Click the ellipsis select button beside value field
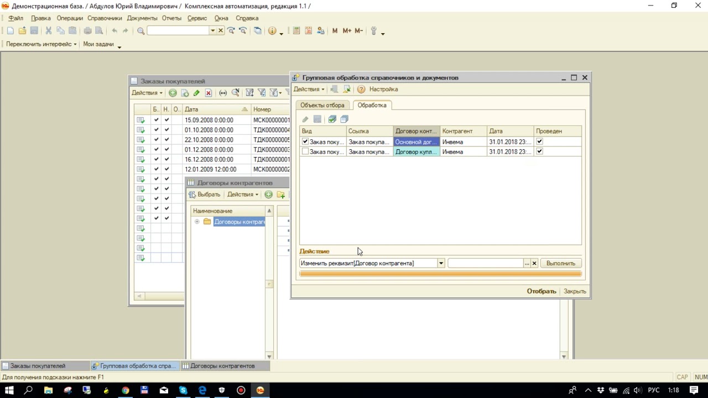The height and width of the screenshot is (398, 708). pyautogui.click(x=527, y=263)
